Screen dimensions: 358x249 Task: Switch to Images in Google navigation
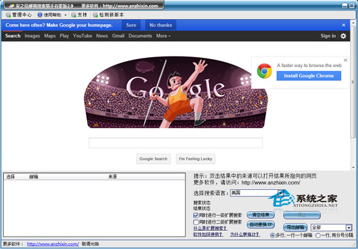pyautogui.click(x=32, y=36)
